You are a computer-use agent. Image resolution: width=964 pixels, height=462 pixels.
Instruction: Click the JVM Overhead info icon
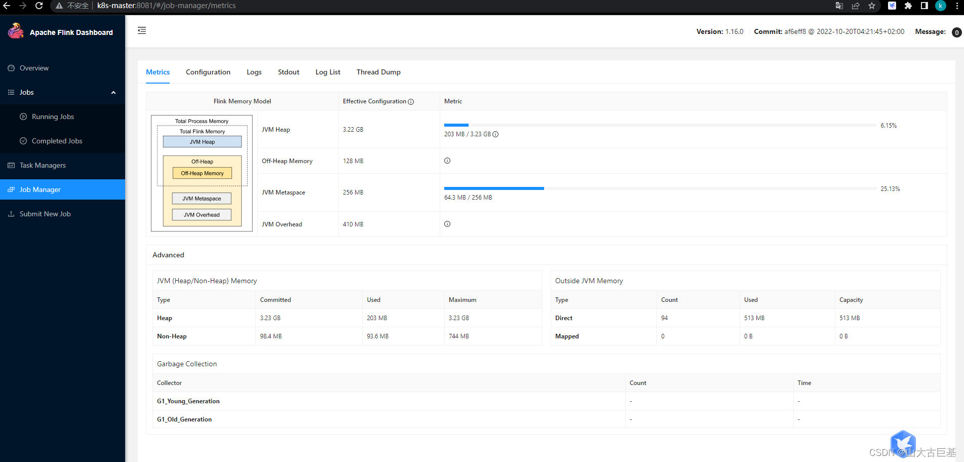point(447,224)
